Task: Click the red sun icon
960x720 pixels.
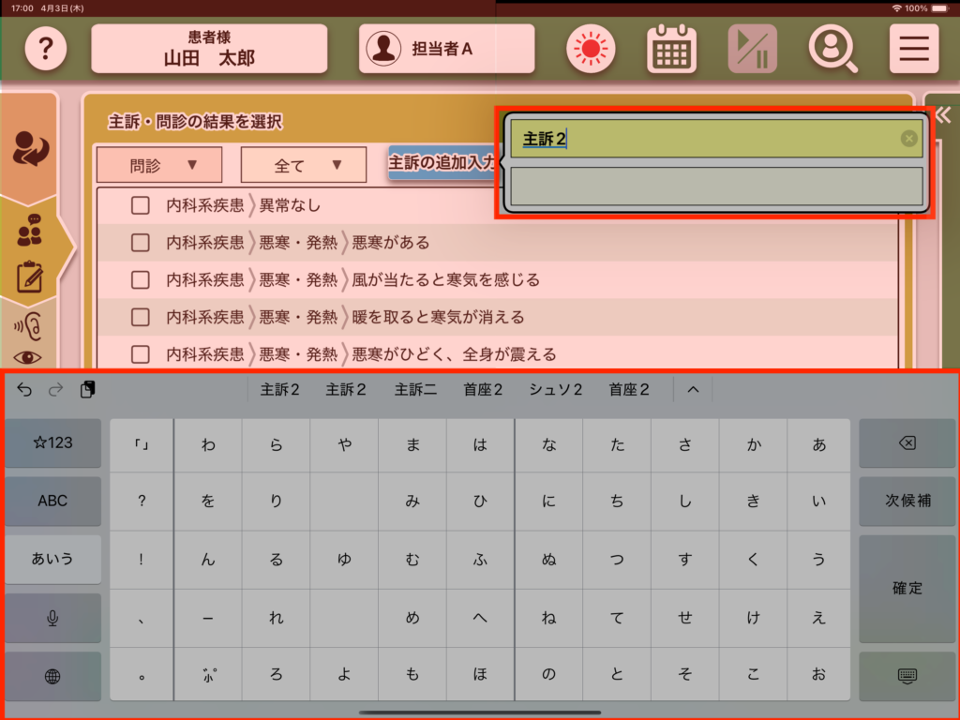Action: click(591, 49)
